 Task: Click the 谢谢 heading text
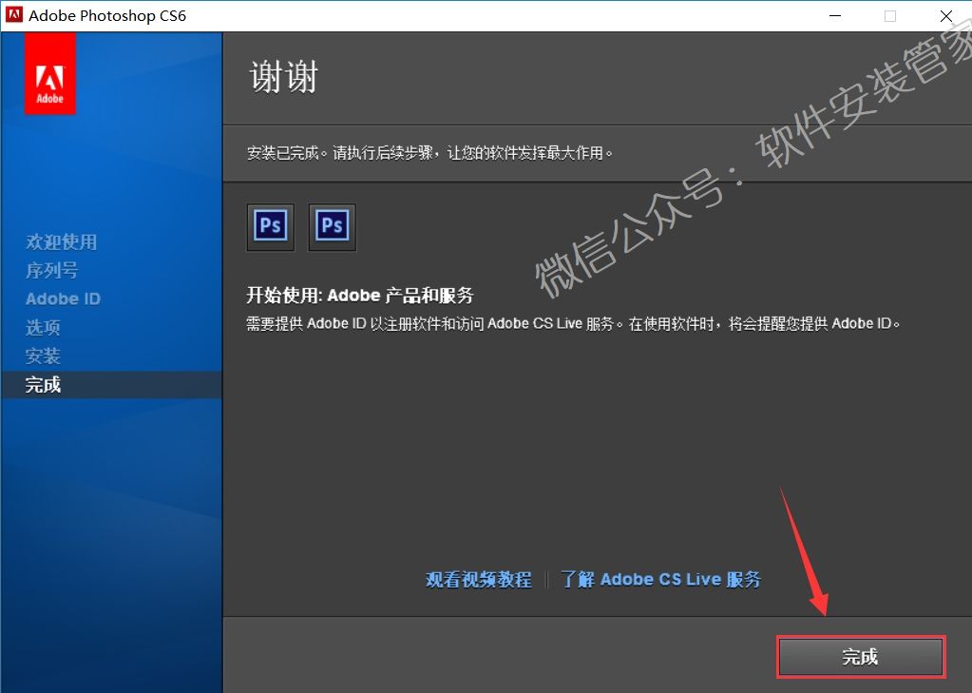point(283,78)
